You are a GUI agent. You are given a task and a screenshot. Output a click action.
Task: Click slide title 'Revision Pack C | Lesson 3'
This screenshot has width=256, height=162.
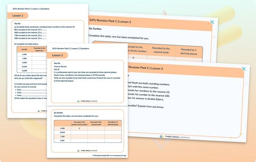tap(145, 68)
